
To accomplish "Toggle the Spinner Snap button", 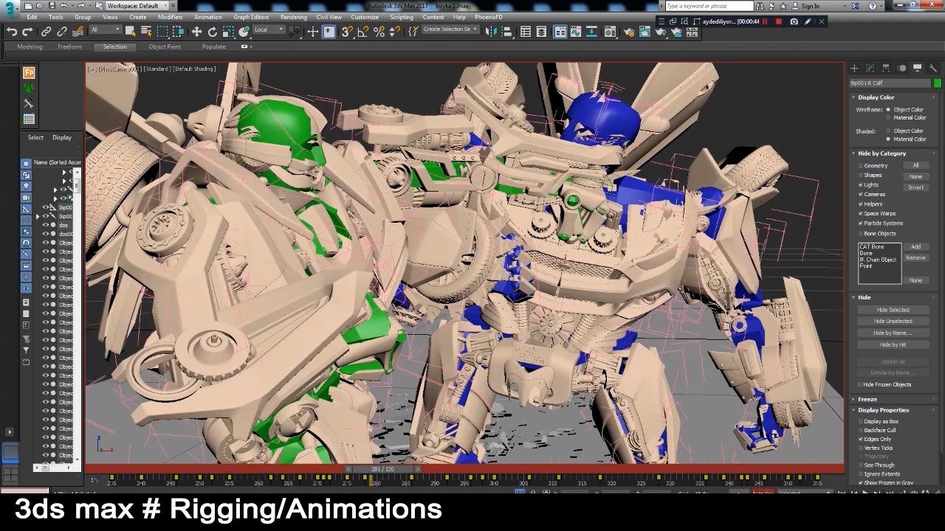I will [395, 32].
